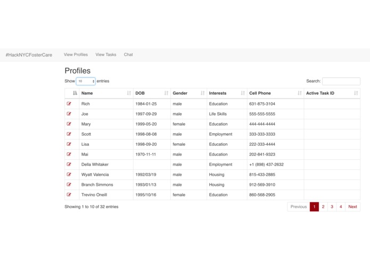Click the edit icon beside Mai
The width and height of the screenshot is (370, 263).
tap(69, 154)
